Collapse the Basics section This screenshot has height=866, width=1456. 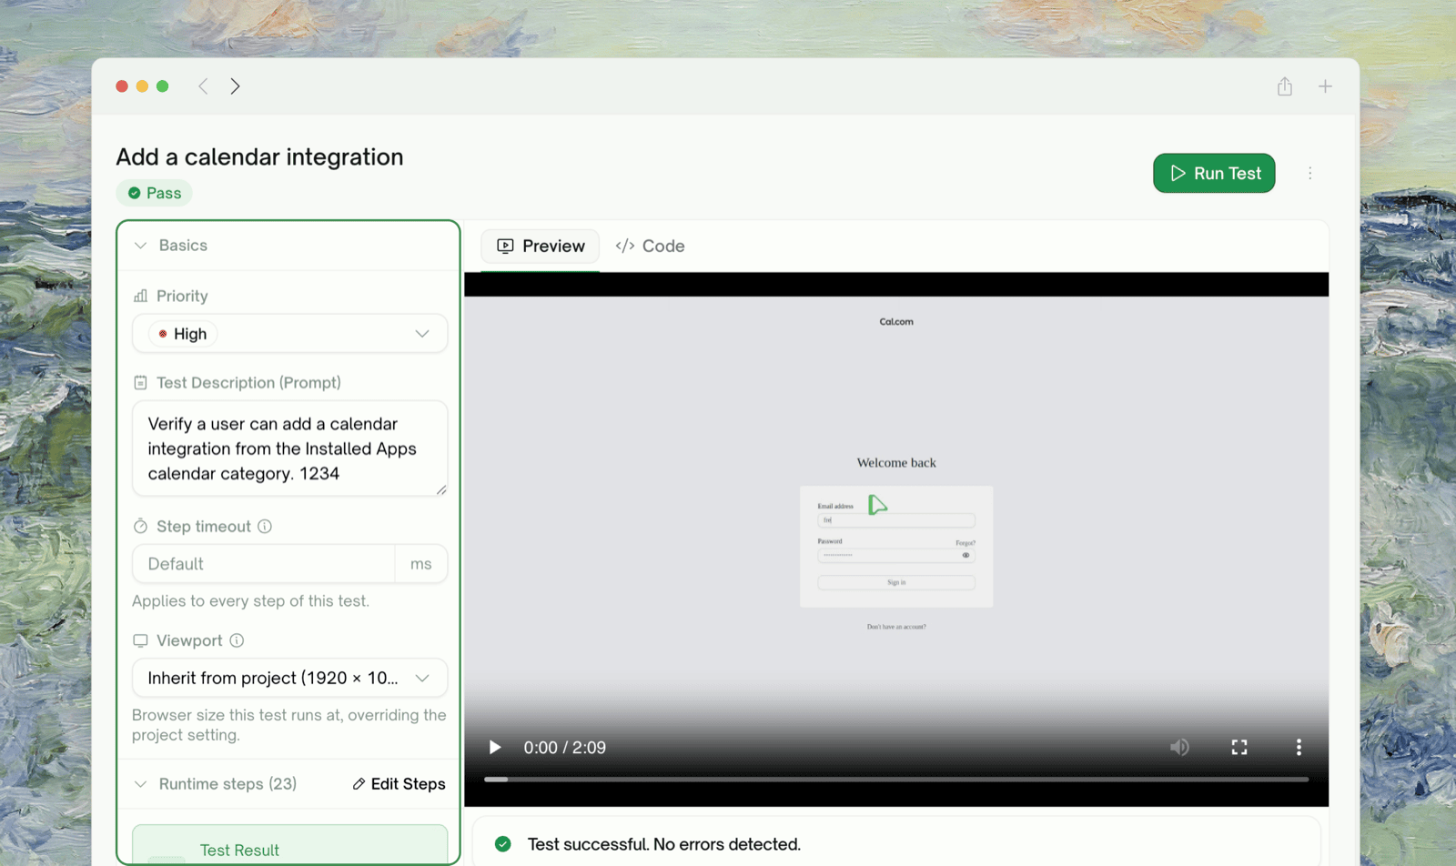(x=141, y=246)
